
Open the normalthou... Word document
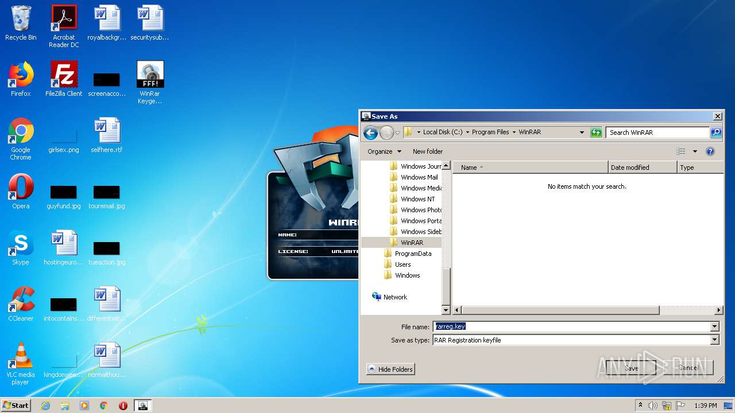point(107,361)
